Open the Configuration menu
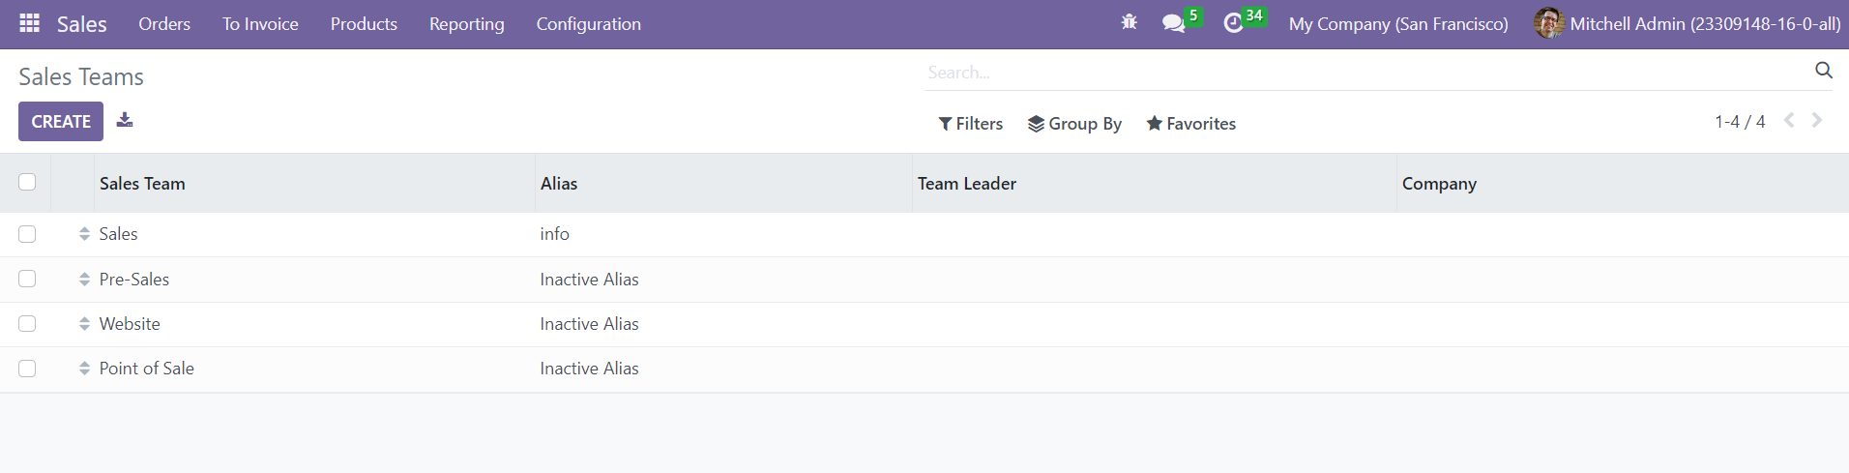The image size is (1849, 473). click(589, 24)
